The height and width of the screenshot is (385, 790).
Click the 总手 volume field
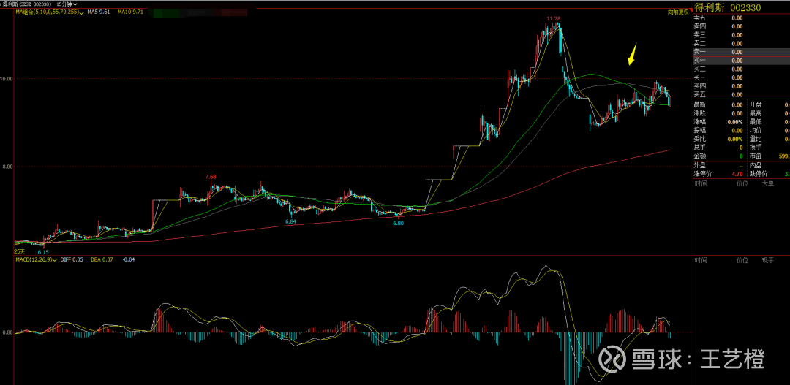719,148
